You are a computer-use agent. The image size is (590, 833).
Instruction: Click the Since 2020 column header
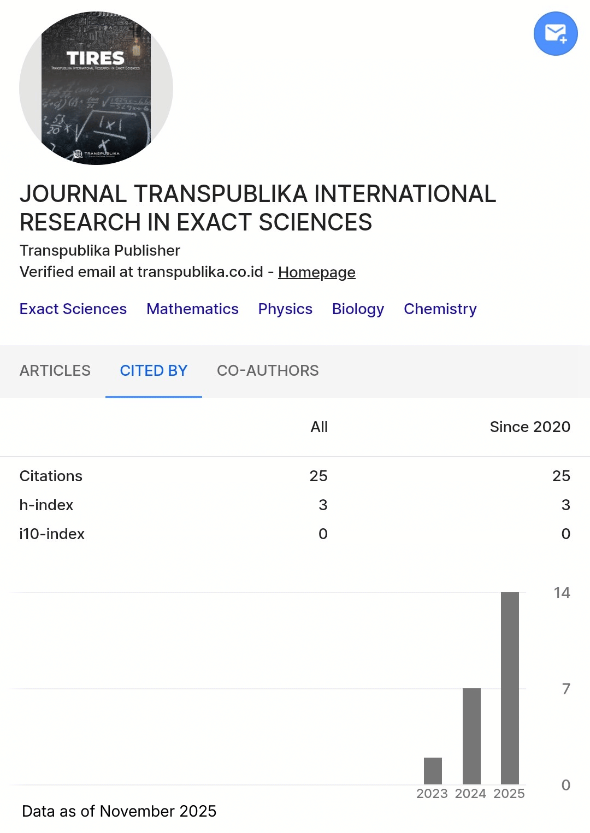529,427
